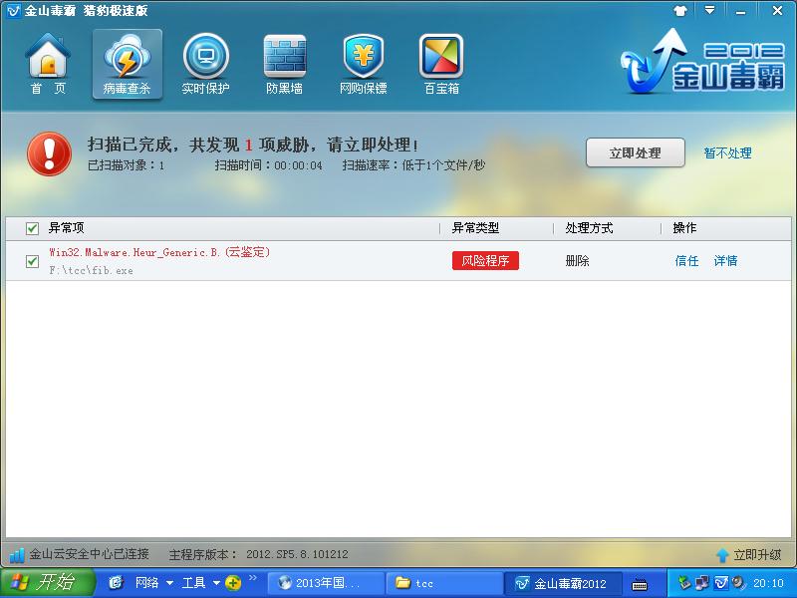Click the red 风险程序 risk label
The width and height of the screenshot is (797, 598).
485,261
